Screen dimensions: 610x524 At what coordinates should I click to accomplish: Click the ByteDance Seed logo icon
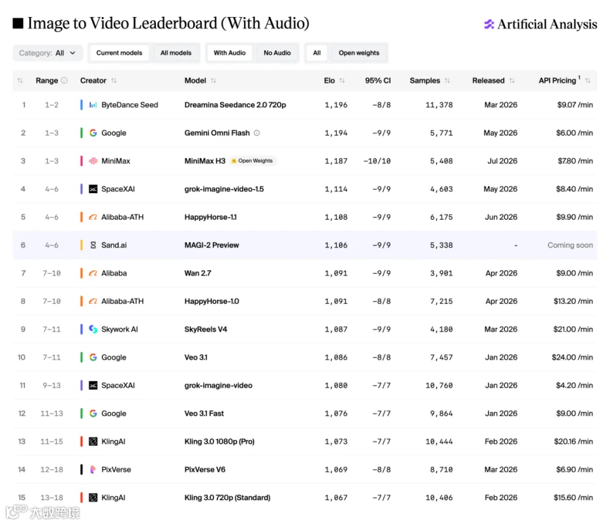[93, 104]
